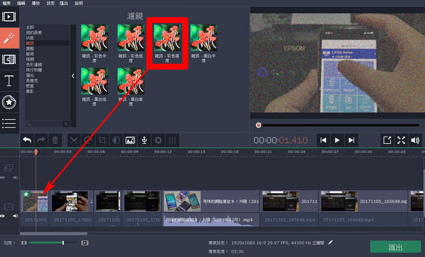Click the green 匯出 export button
This screenshot has width=425, height=257.
click(x=395, y=247)
